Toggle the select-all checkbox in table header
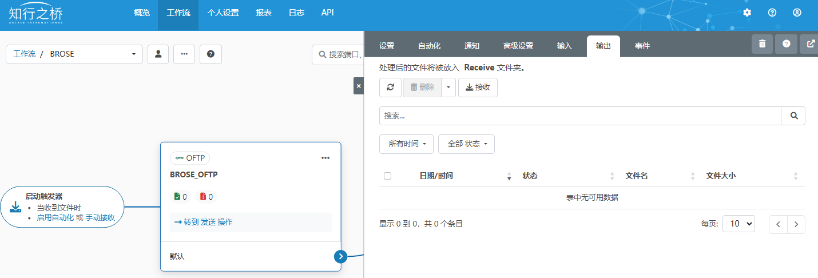 (x=387, y=176)
